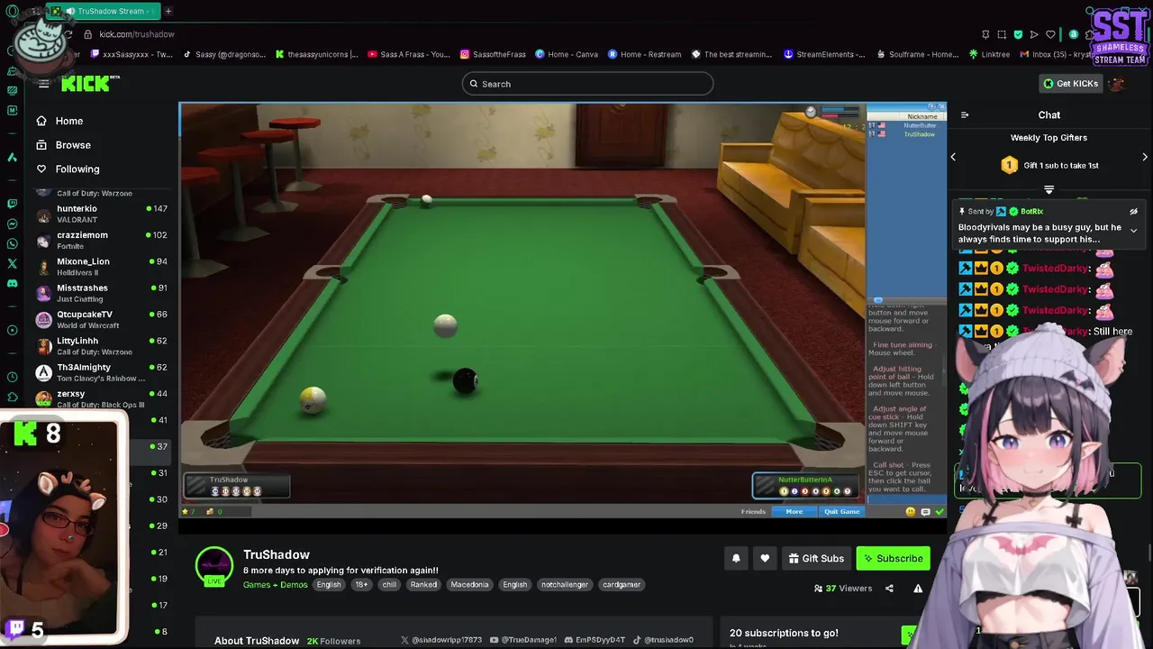Open the Browse section
The image size is (1153, 649).
pos(63,145)
